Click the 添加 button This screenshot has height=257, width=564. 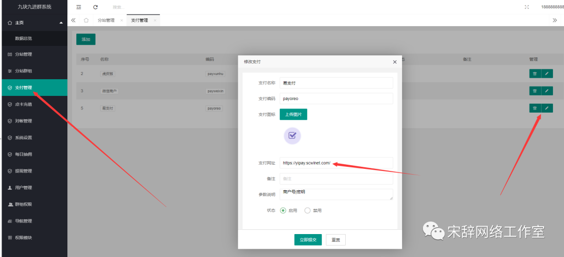click(x=86, y=40)
